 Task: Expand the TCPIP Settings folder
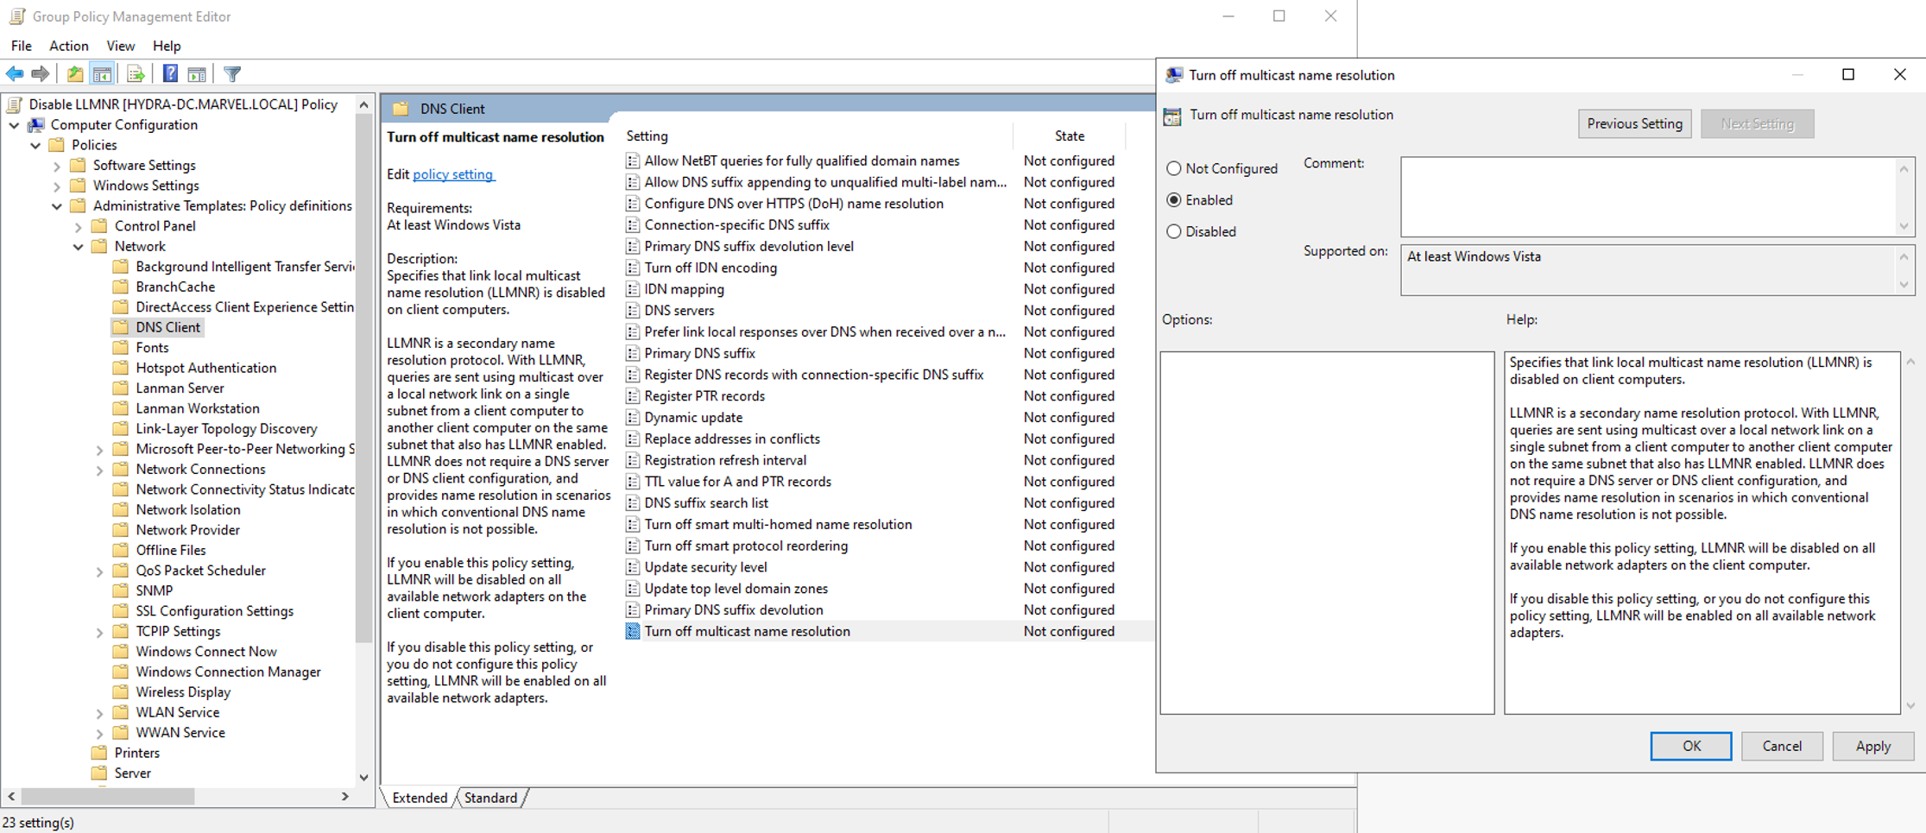99,632
